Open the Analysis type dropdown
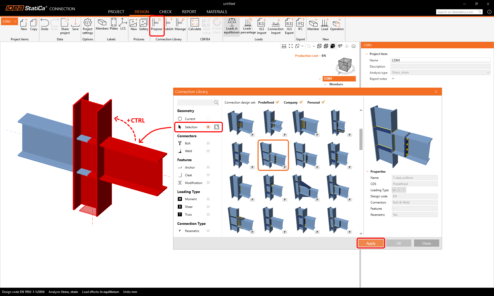The image size is (494, 296). pyautogui.click(x=440, y=72)
